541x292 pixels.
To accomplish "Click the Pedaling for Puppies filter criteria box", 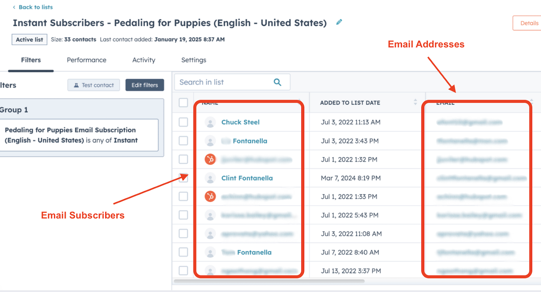I will tap(79, 135).
